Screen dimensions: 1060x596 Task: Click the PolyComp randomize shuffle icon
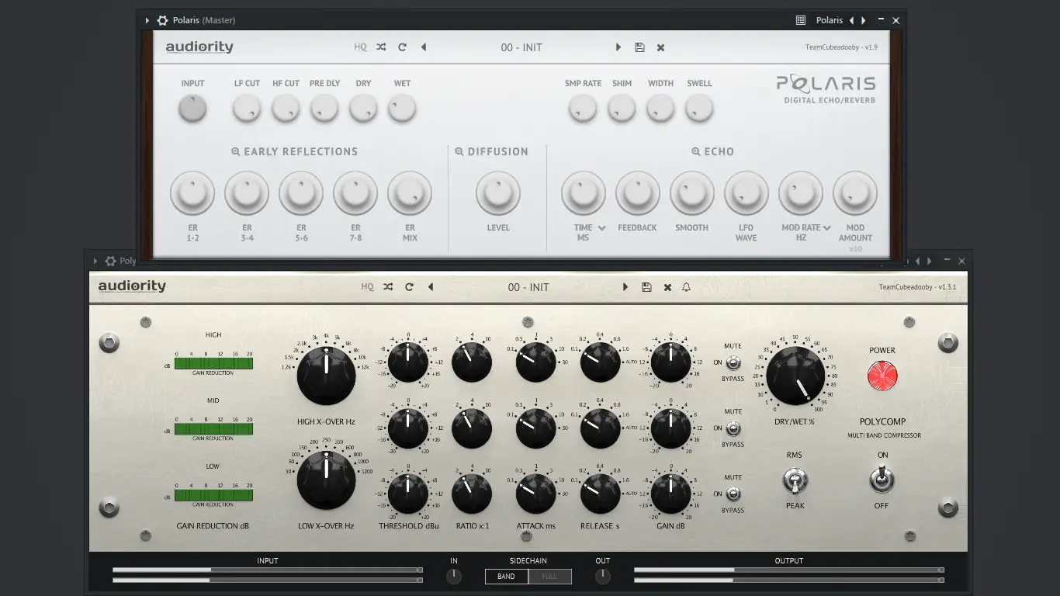point(388,287)
